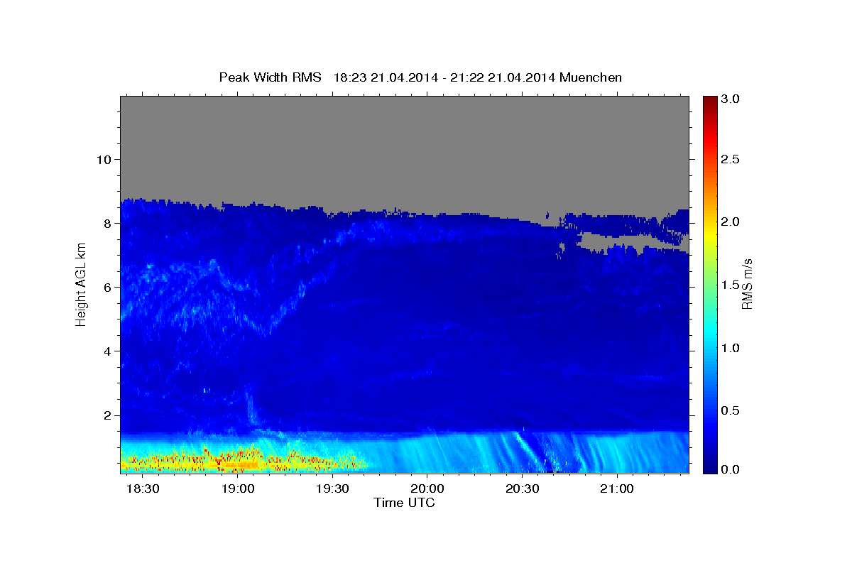Click the colorbar value 1.5
This screenshot has width=852, height=568.
tap(731, 285)
